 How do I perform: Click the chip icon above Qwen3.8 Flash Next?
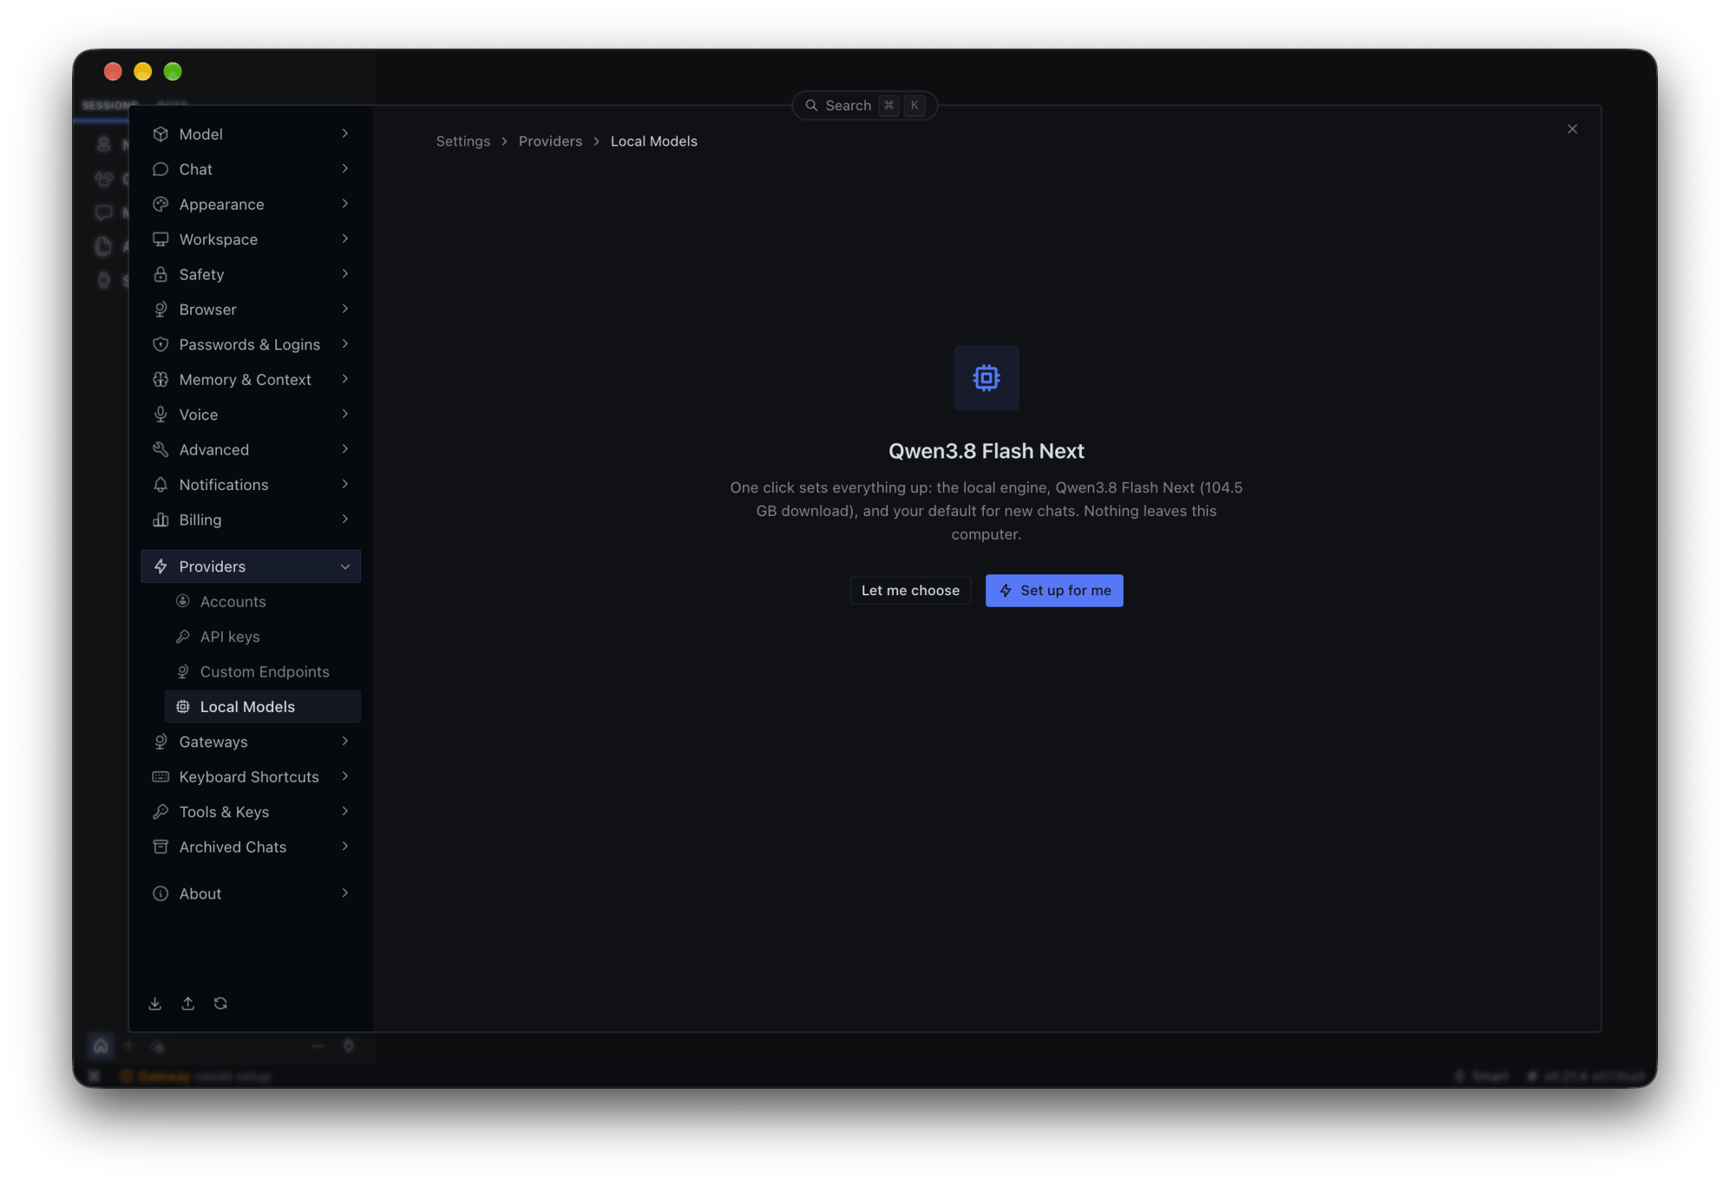[x=985, y=378]
